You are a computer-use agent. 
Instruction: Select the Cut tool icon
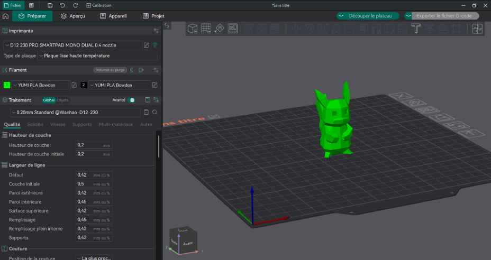coord(349,29)
